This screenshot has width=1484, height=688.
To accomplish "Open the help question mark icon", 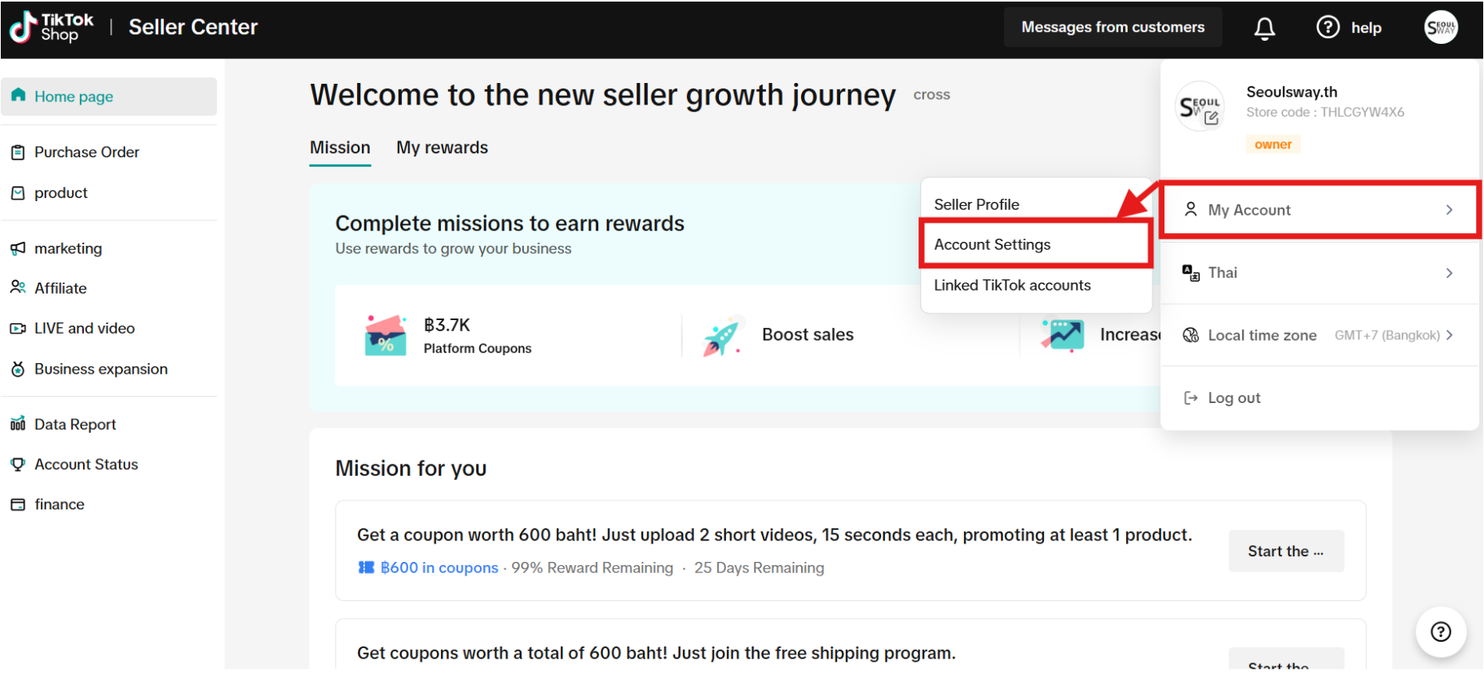I will point(1327,28).
